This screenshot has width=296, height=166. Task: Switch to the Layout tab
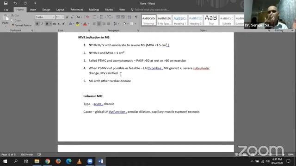point(60,10)
